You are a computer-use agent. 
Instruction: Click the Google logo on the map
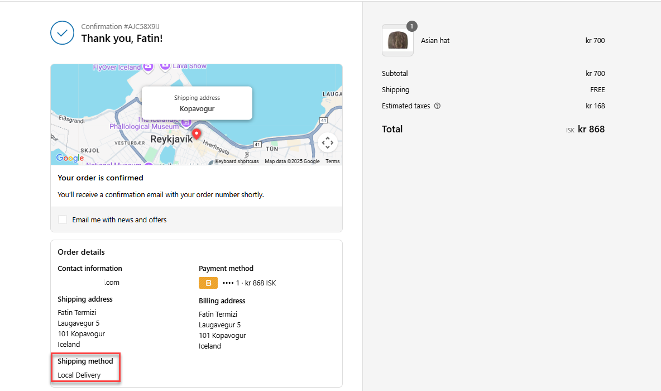(x=70, y=159)
